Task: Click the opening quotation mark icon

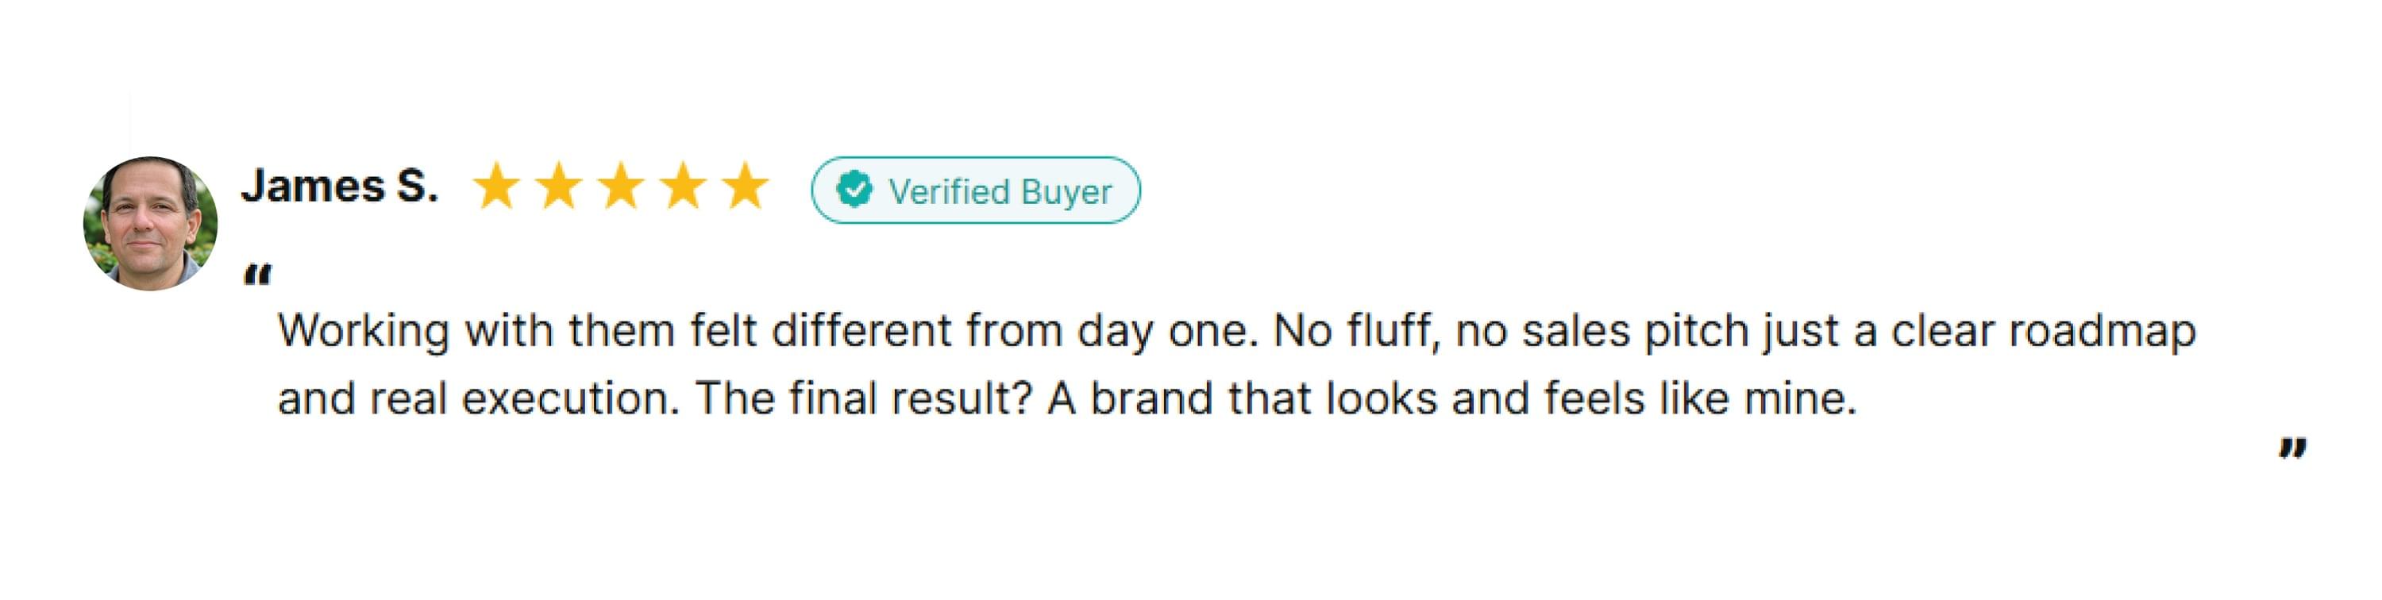Action: point(257,275)
